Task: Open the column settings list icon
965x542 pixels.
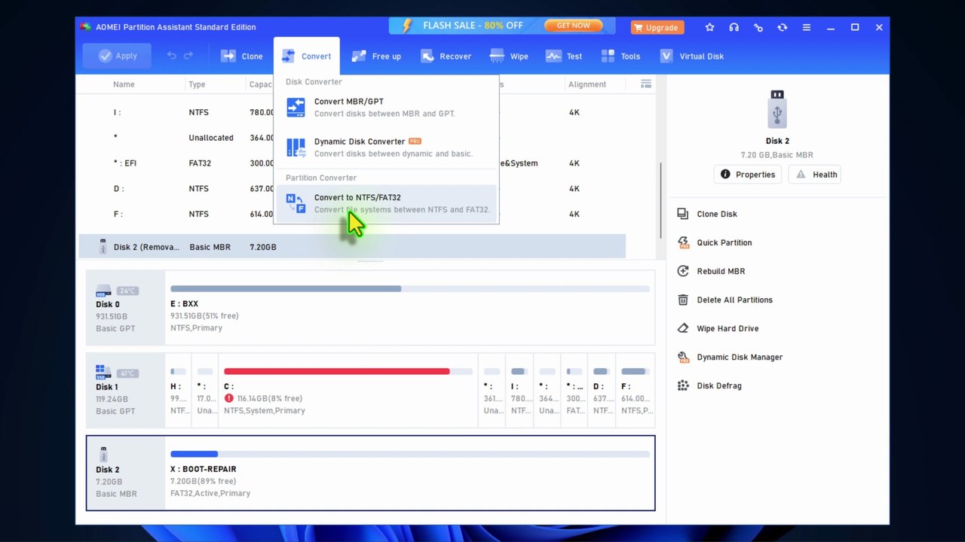Action: point(645,84)
